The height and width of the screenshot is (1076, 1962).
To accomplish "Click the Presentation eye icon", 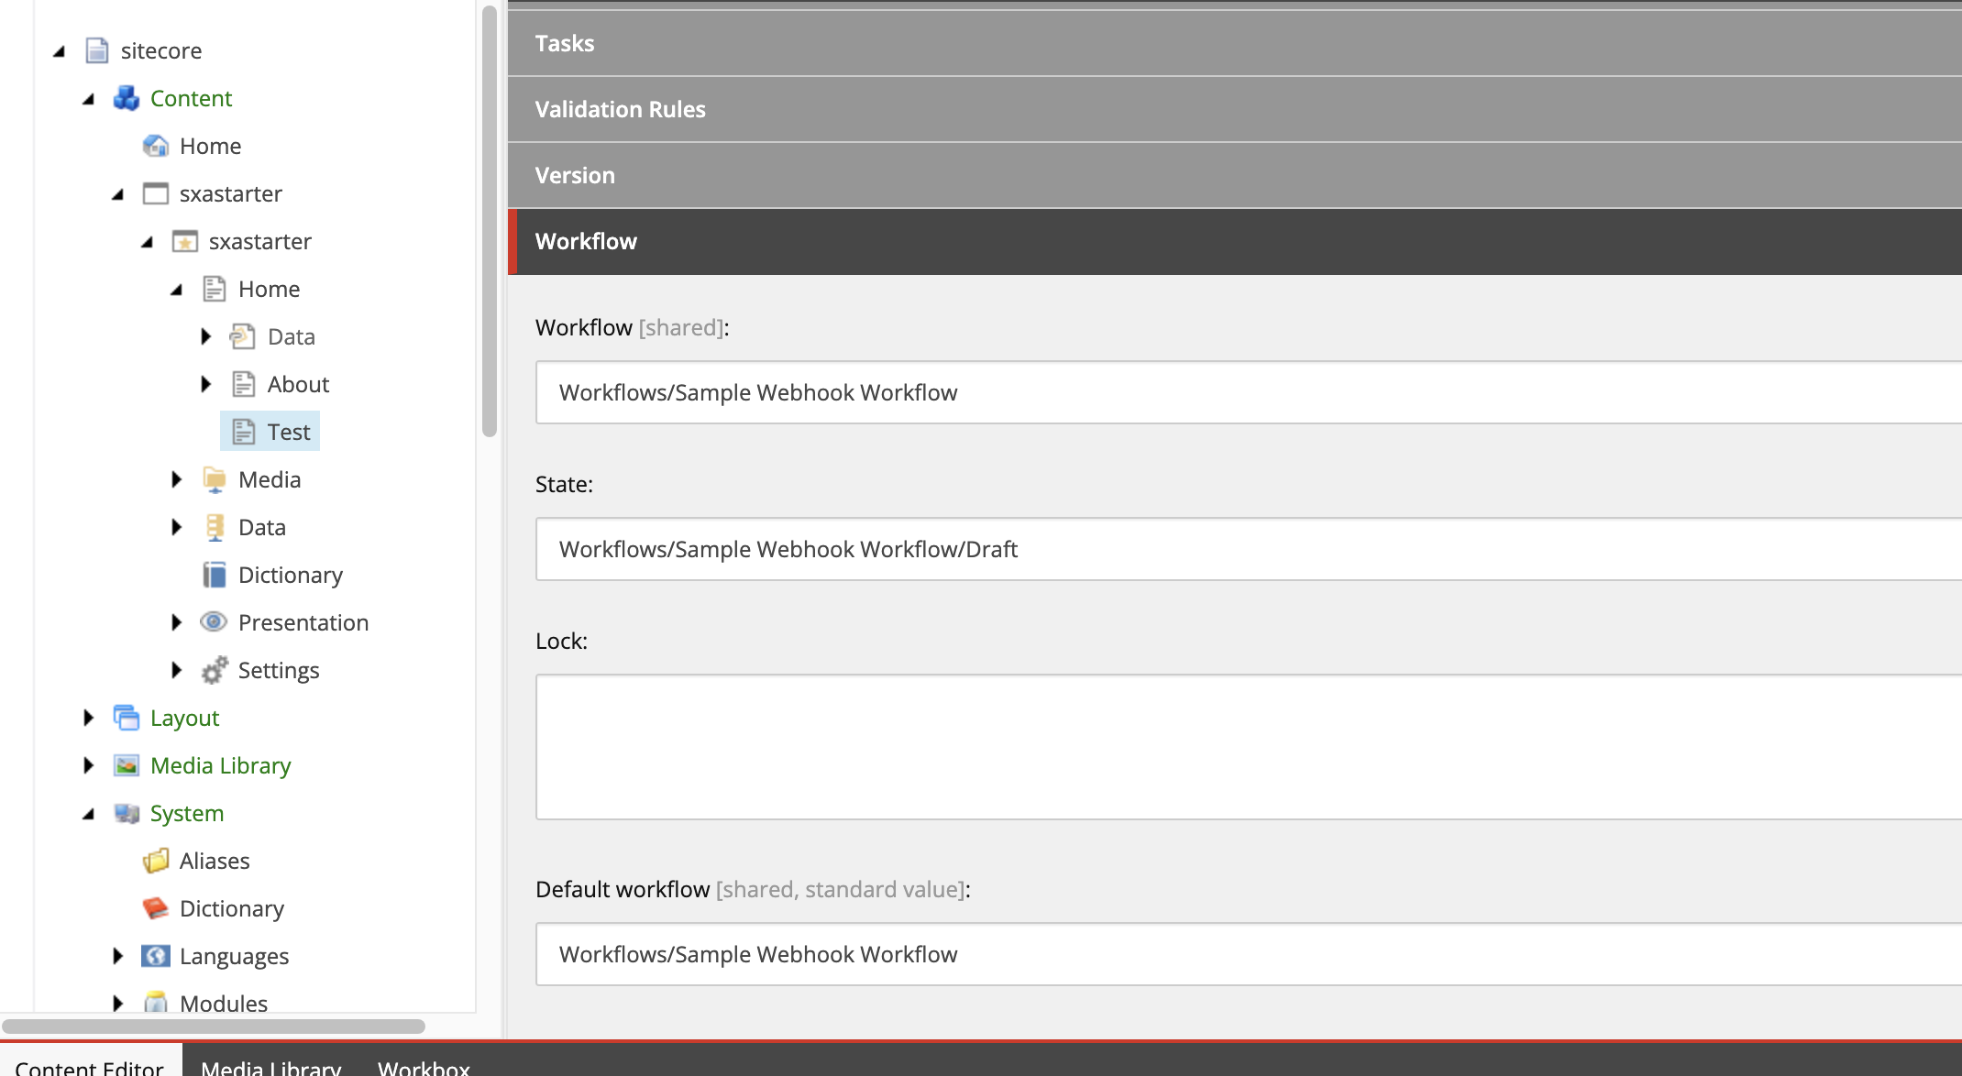I will (214, 622).
